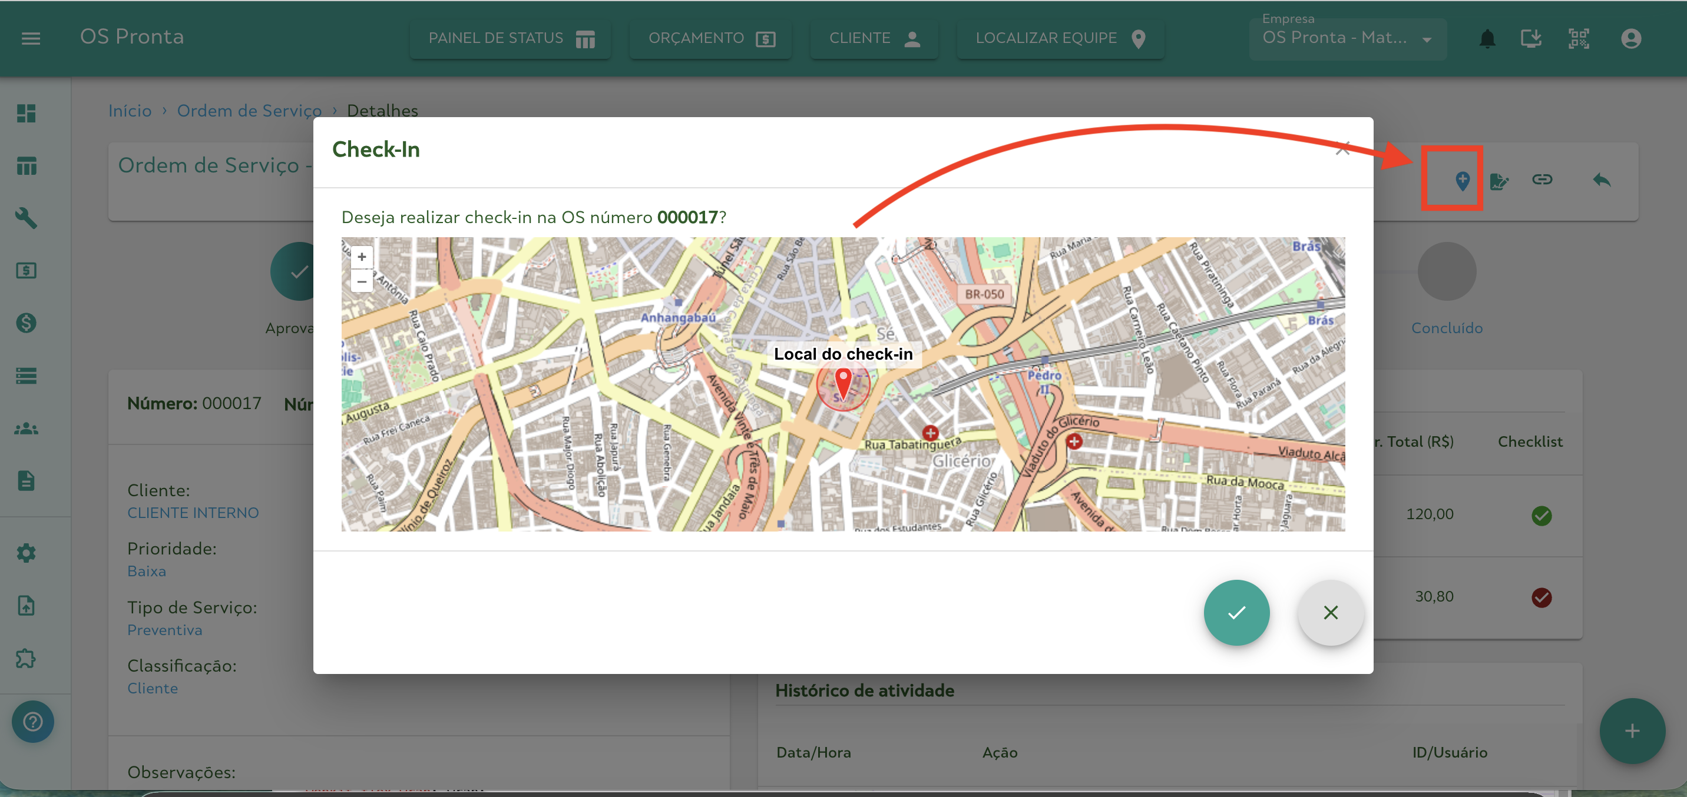The height and width of the screenshot is (797, 1687).
Task: Open the help question mark button
Action: pos(33,722)
